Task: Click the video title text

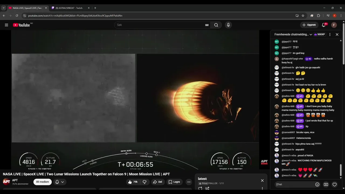Action: (86, 174)
